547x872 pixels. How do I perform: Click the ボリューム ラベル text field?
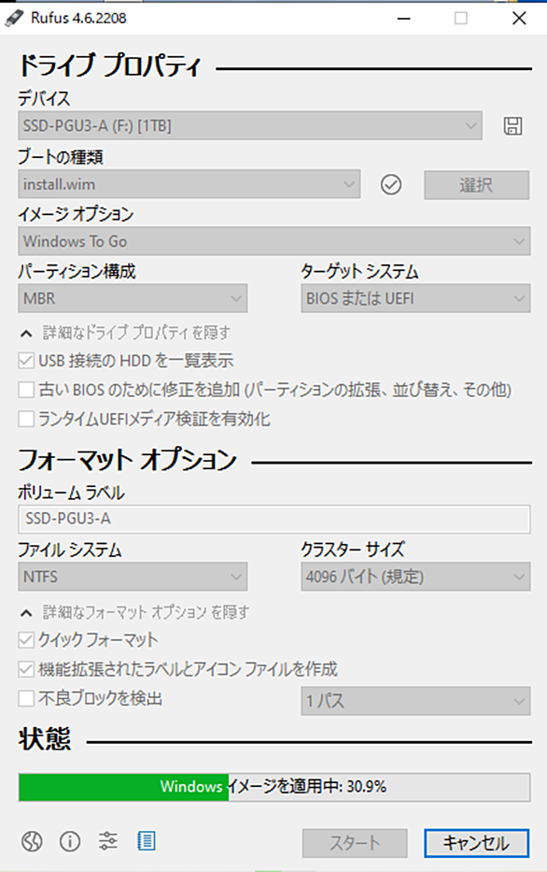point(273,519)
